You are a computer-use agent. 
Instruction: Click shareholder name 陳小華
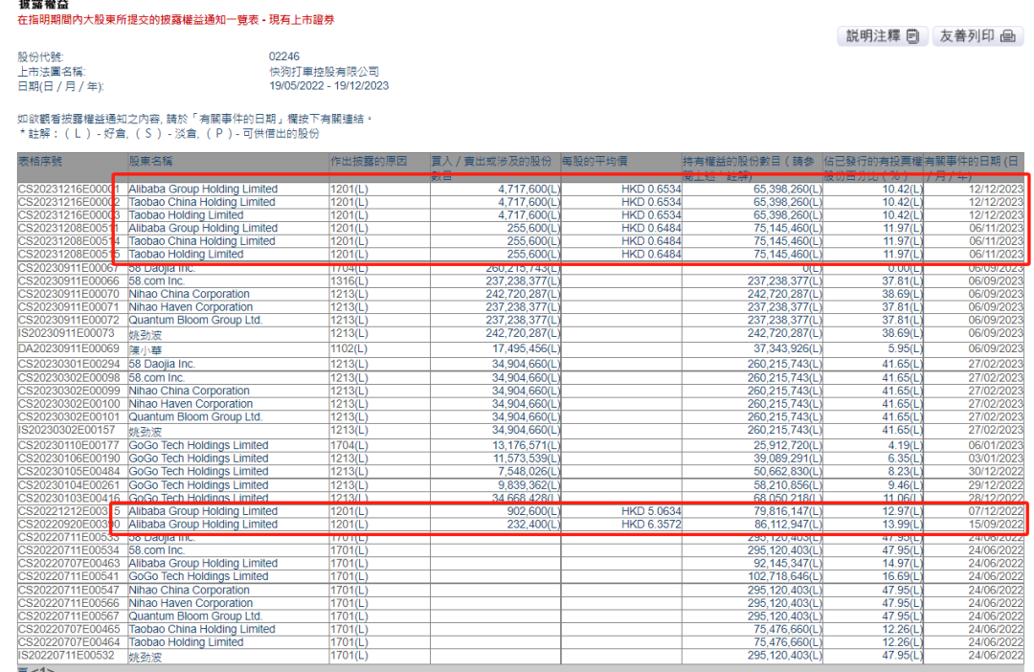coord(146,350)
